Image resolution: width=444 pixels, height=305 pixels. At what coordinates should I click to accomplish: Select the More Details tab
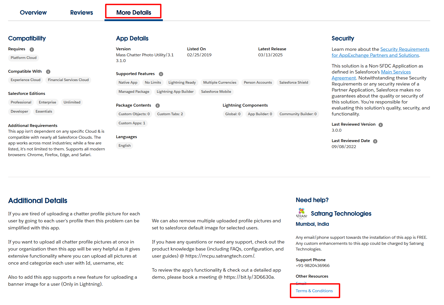[x=134, y=13]
